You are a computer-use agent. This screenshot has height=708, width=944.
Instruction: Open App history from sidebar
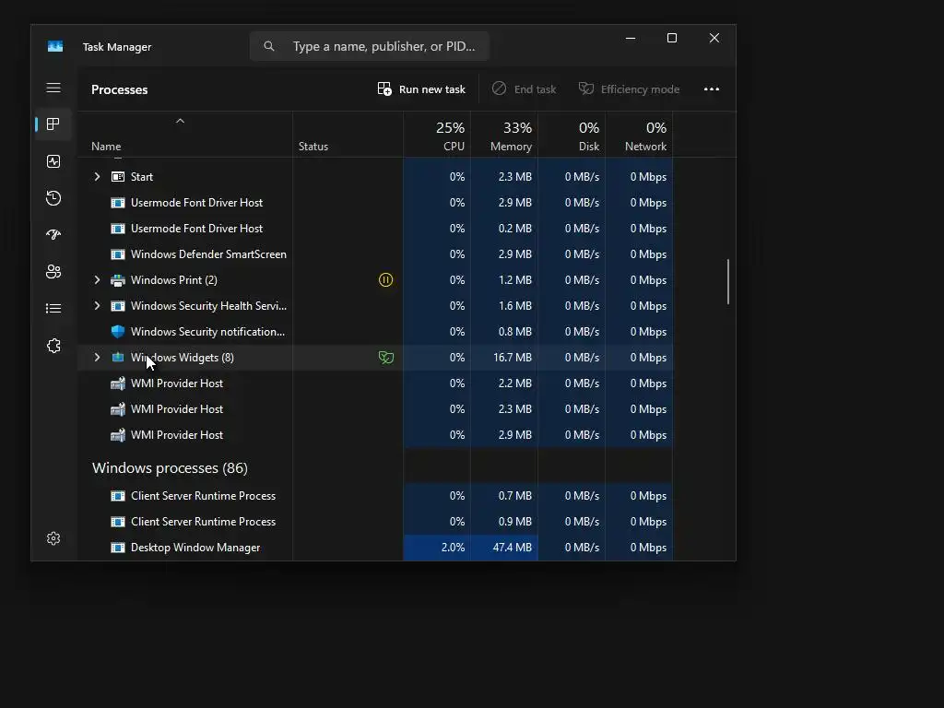(x=53, y=198)
